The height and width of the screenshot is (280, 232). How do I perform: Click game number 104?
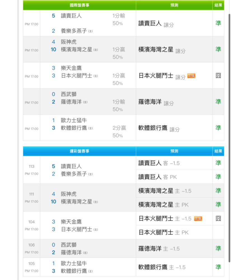(31, 222)
